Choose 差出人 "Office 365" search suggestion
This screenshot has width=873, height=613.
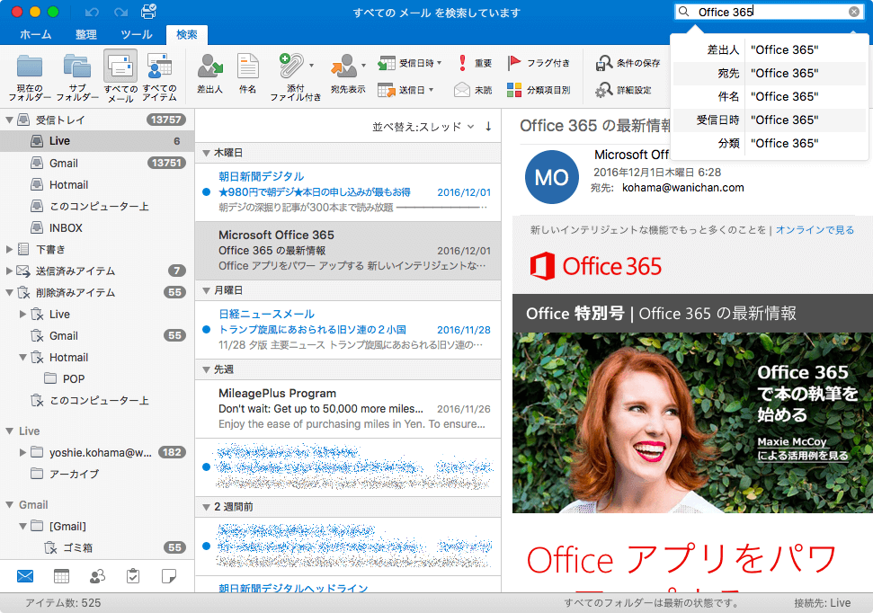(x=770, y=49)
